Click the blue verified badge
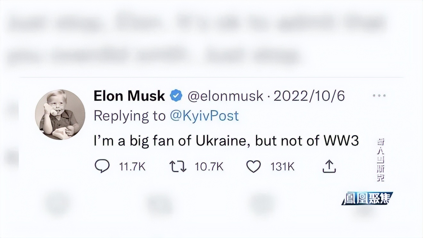This screenshot has height=238, width=423. pos(176,96)
